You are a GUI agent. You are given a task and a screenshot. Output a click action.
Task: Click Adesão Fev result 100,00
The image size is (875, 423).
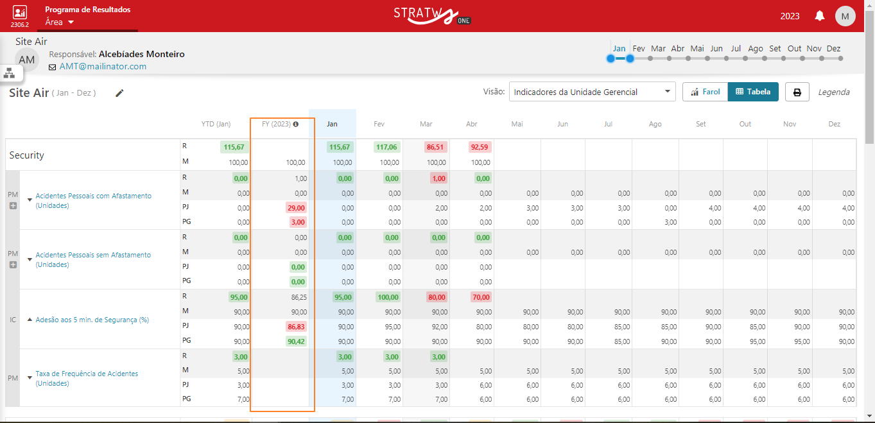point(388,297)
